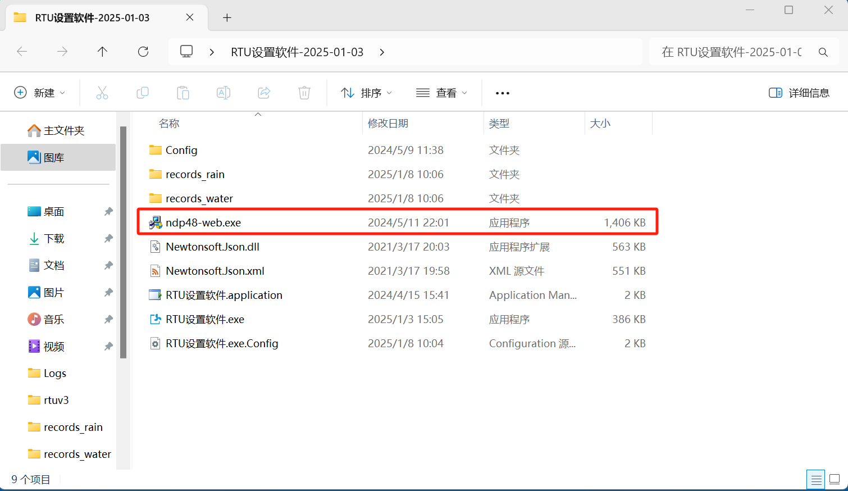This screenshot has height=491, width=848.
Task: Click the 1,406 KB size cell
Action: click(624, 222)
